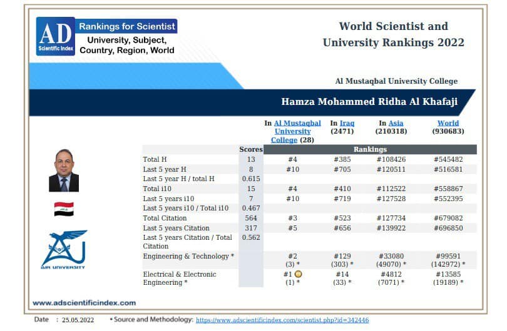Screen dimensions: 507x331
Task: Open the Iraq ranking link
Action: point(347,123)
